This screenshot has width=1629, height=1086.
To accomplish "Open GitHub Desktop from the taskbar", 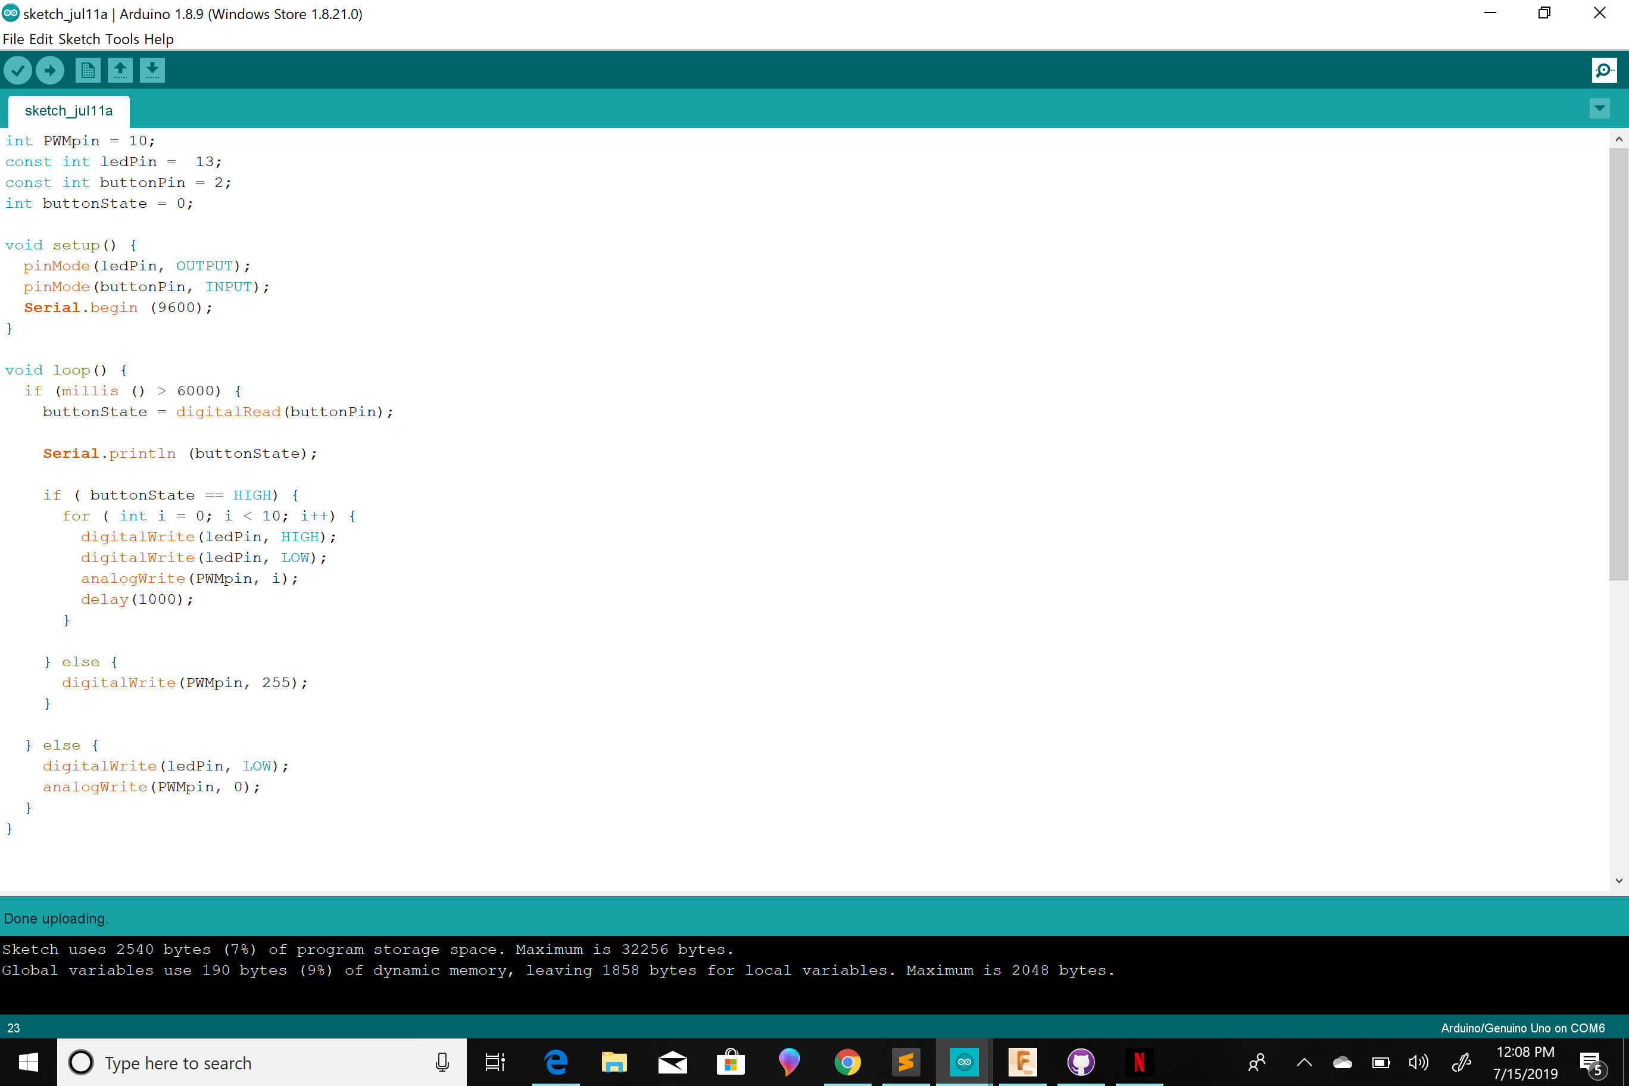I will (x=1081, y=1062).
